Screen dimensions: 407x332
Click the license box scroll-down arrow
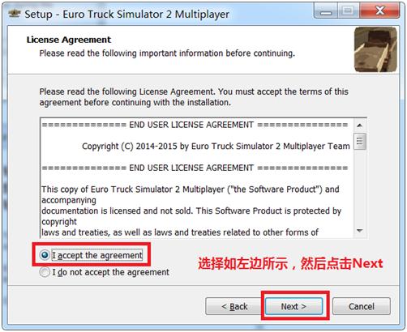coord(360,231)
